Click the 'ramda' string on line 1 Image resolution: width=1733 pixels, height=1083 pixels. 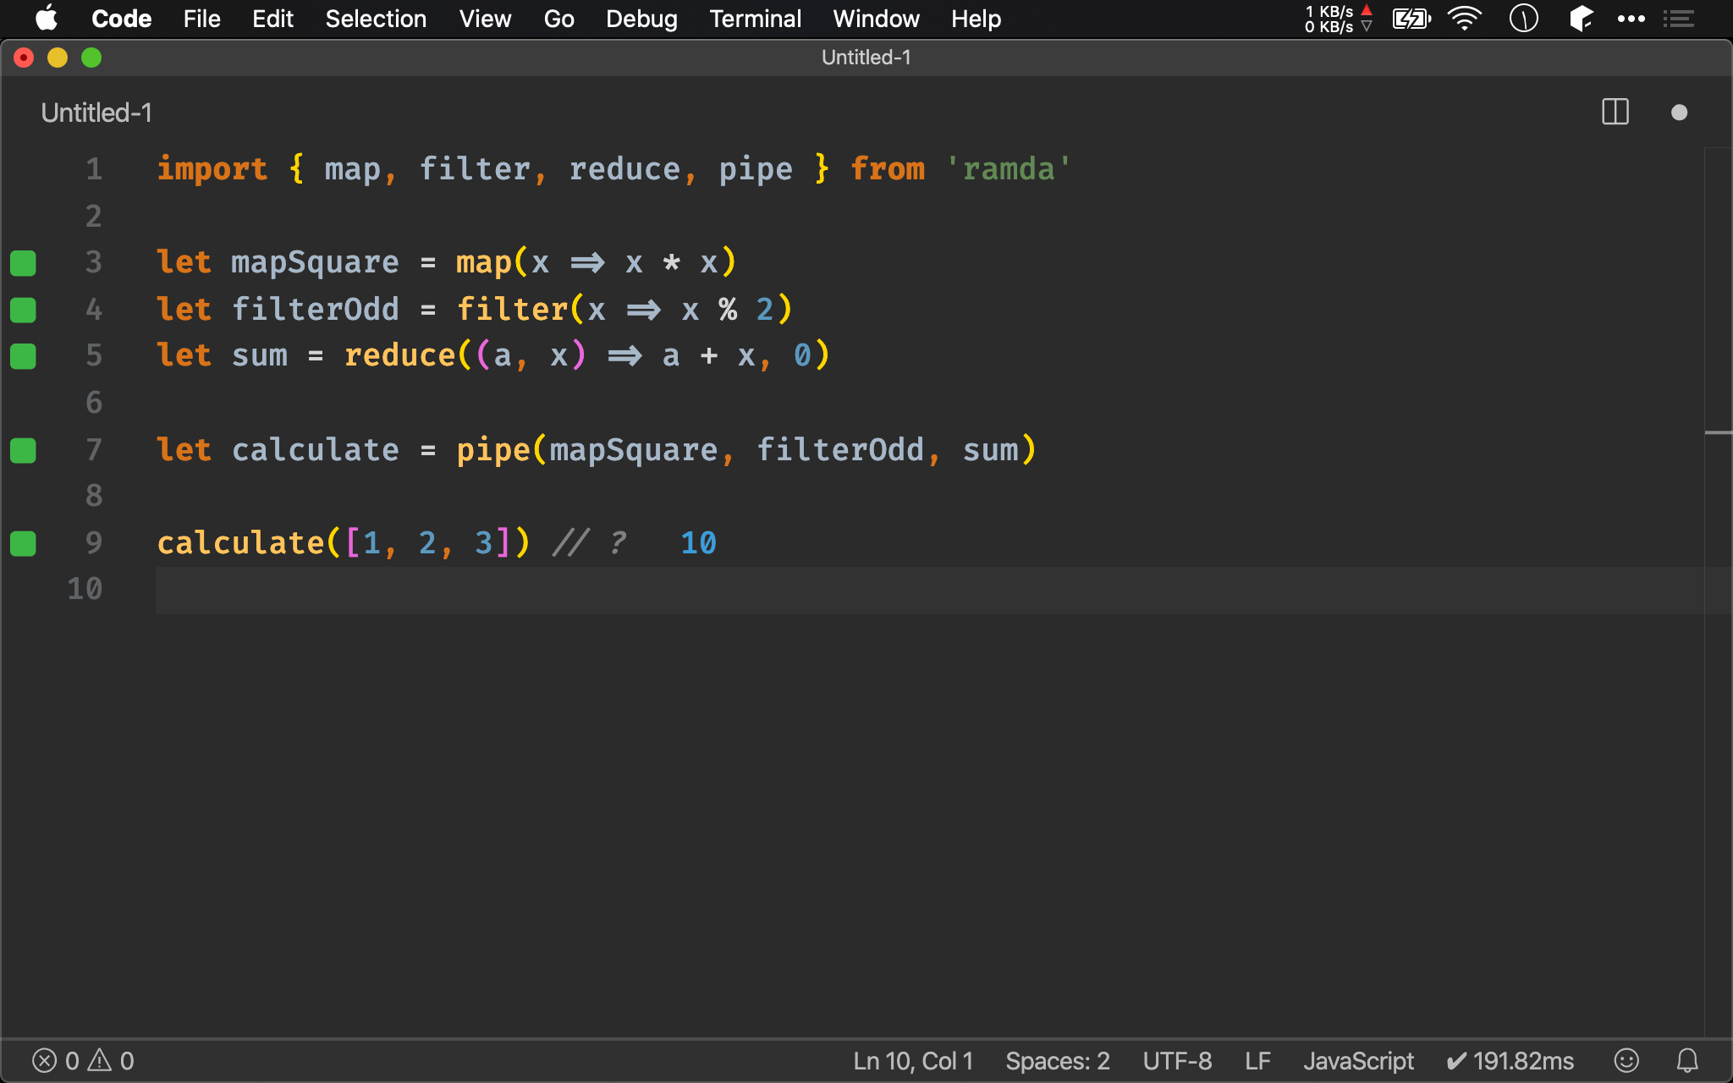[1009, 169]
